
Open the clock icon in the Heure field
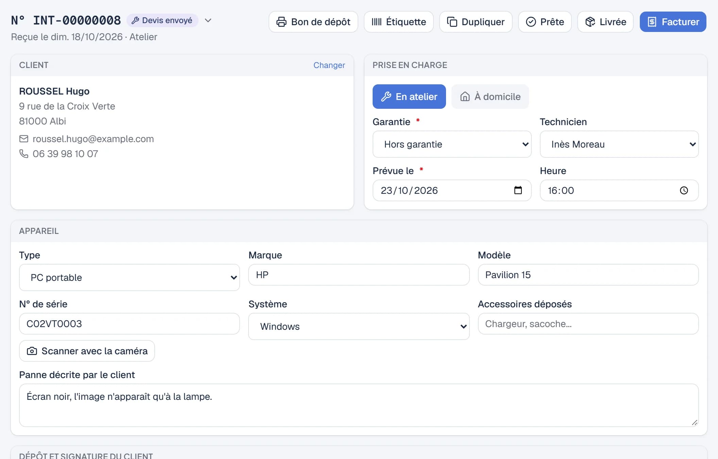tap(684, 190)
